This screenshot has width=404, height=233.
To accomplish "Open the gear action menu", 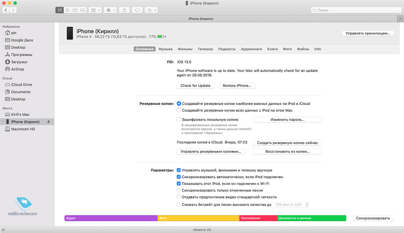I will pyautogui.click(x=110, y=10).
